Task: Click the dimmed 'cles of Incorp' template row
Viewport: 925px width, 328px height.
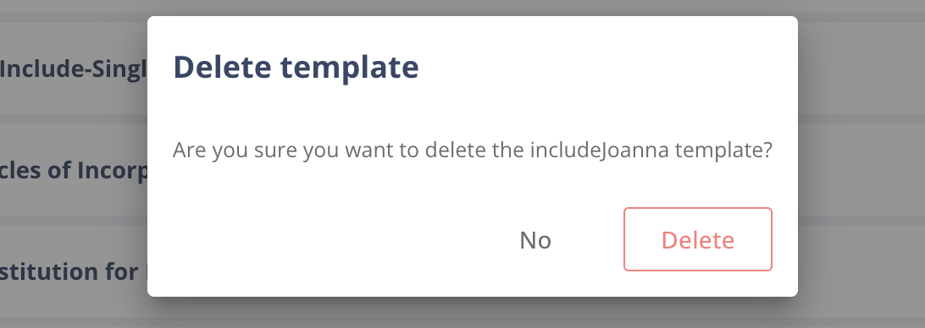Action: point(73,170)
